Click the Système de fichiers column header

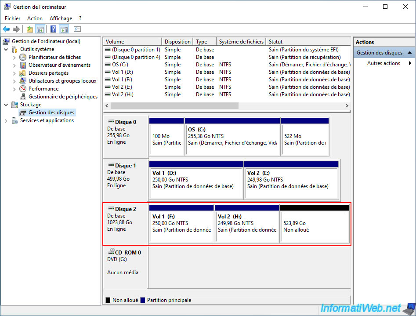(x=241, y=42)
